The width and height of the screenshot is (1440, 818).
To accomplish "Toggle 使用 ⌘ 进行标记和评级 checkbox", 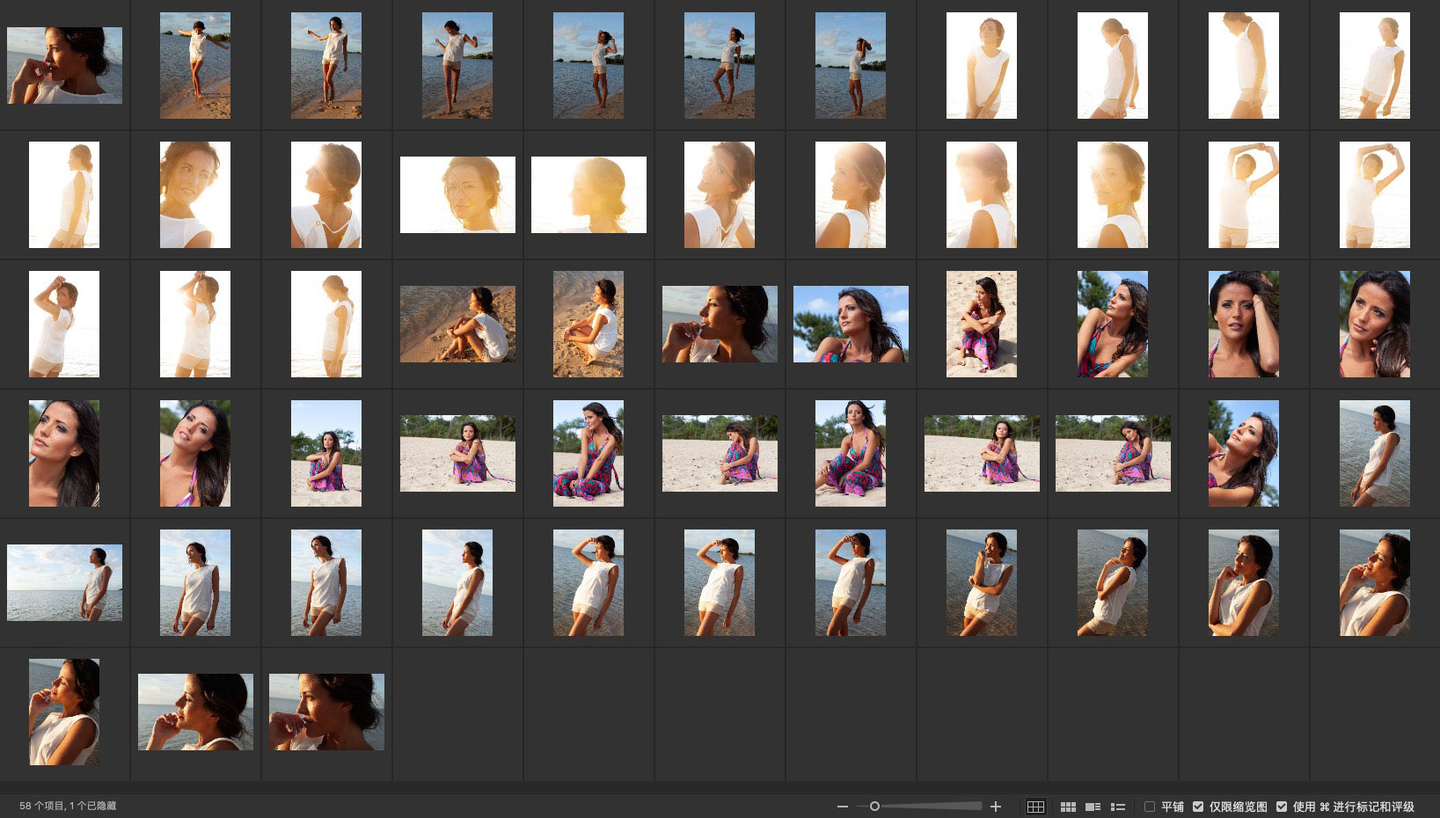I will [1282, 807].
